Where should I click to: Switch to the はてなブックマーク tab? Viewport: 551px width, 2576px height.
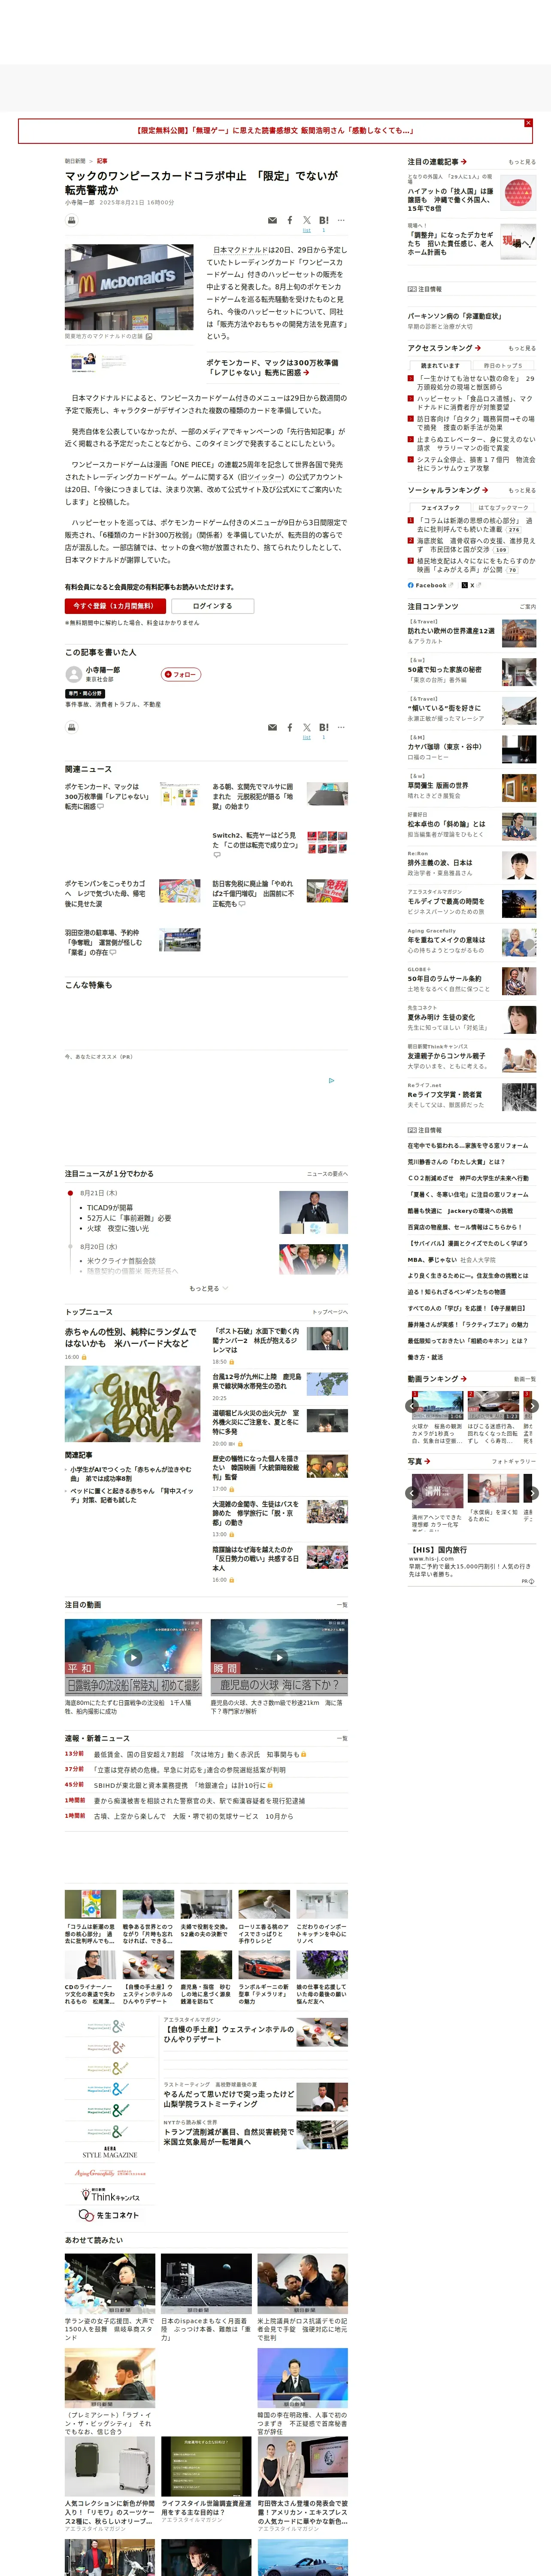503,507
